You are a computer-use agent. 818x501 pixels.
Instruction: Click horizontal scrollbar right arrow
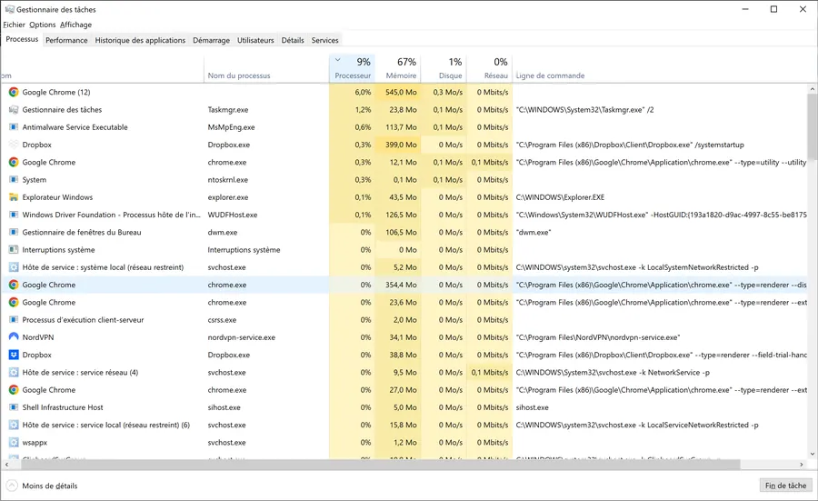[802, 465]
